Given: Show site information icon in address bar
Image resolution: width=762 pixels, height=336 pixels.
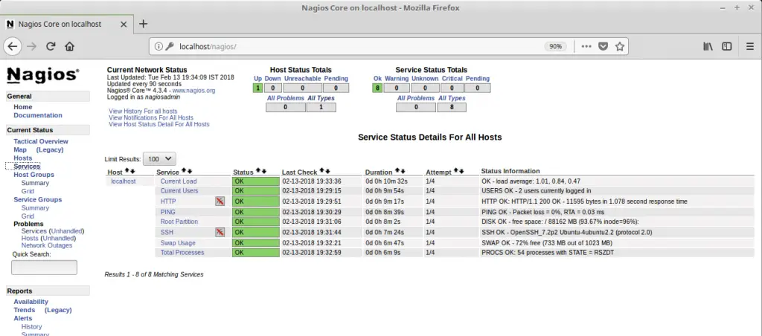Looking at the screenshot, I should pyautogui.click(x=158, y=47).
